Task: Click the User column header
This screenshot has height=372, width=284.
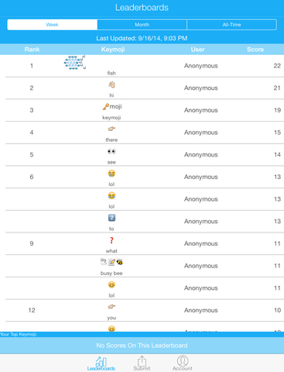Action: click(197, 50)
